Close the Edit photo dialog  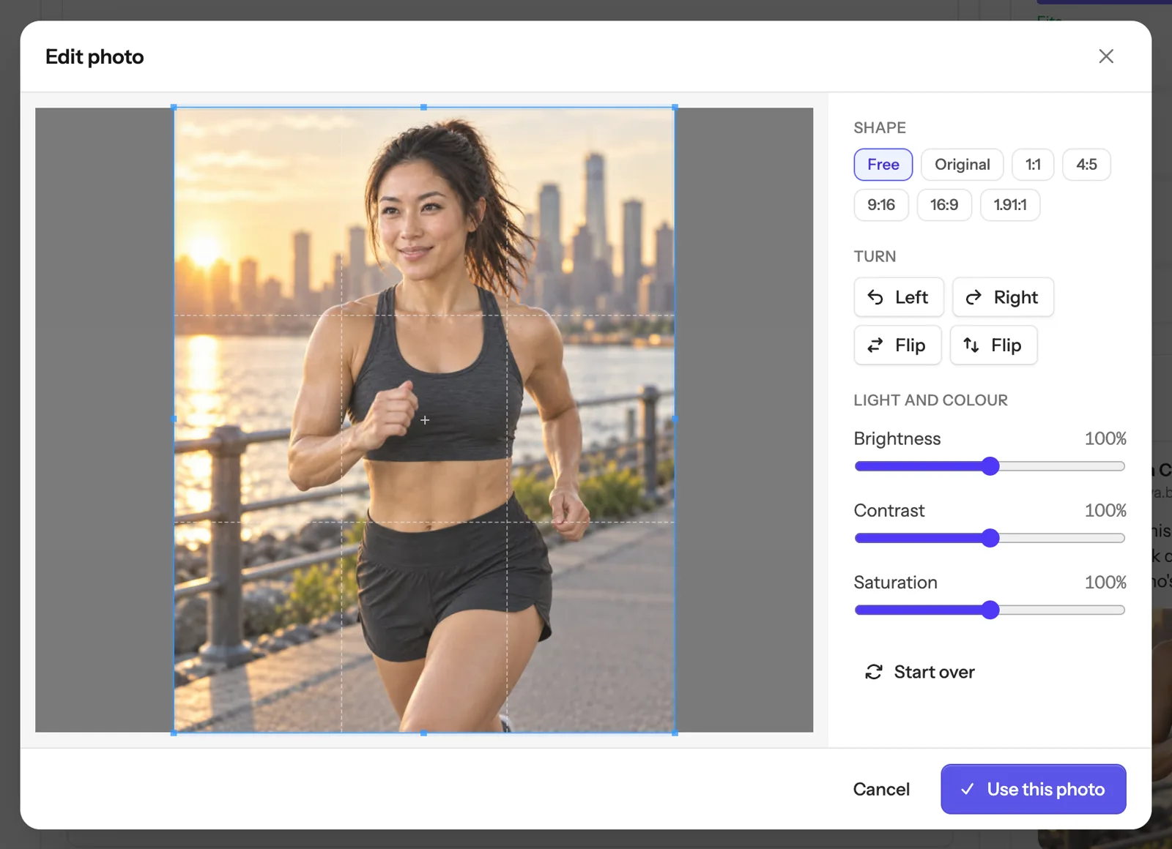click(1106, 56)
